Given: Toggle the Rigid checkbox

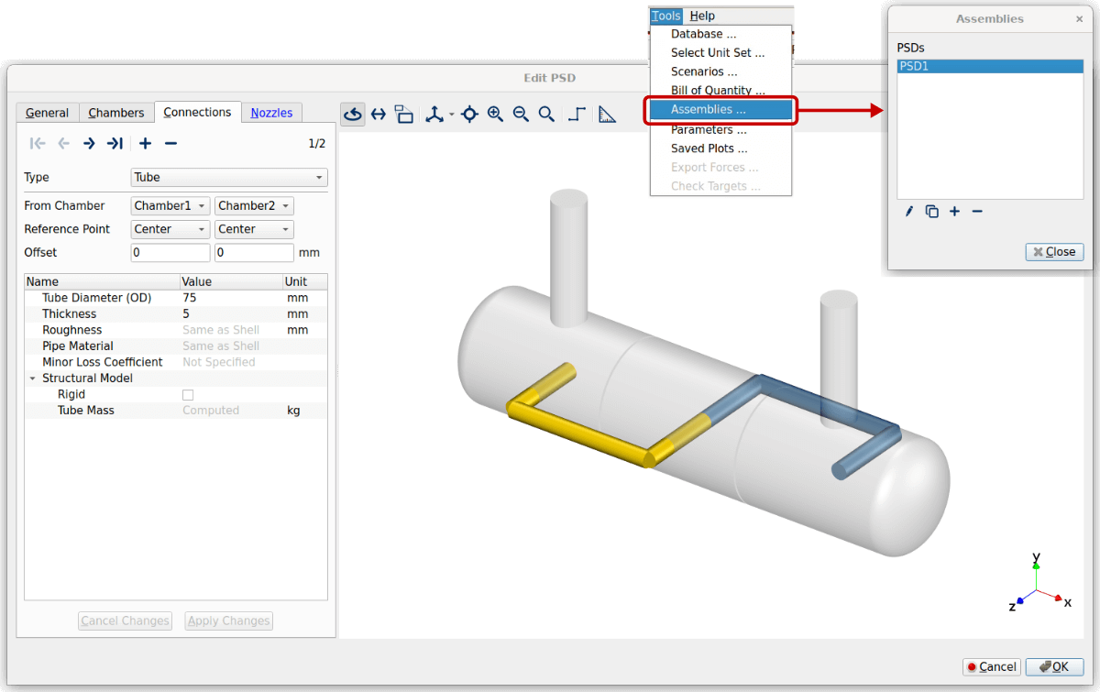Looking at the screenshot, I should [188, 394].
